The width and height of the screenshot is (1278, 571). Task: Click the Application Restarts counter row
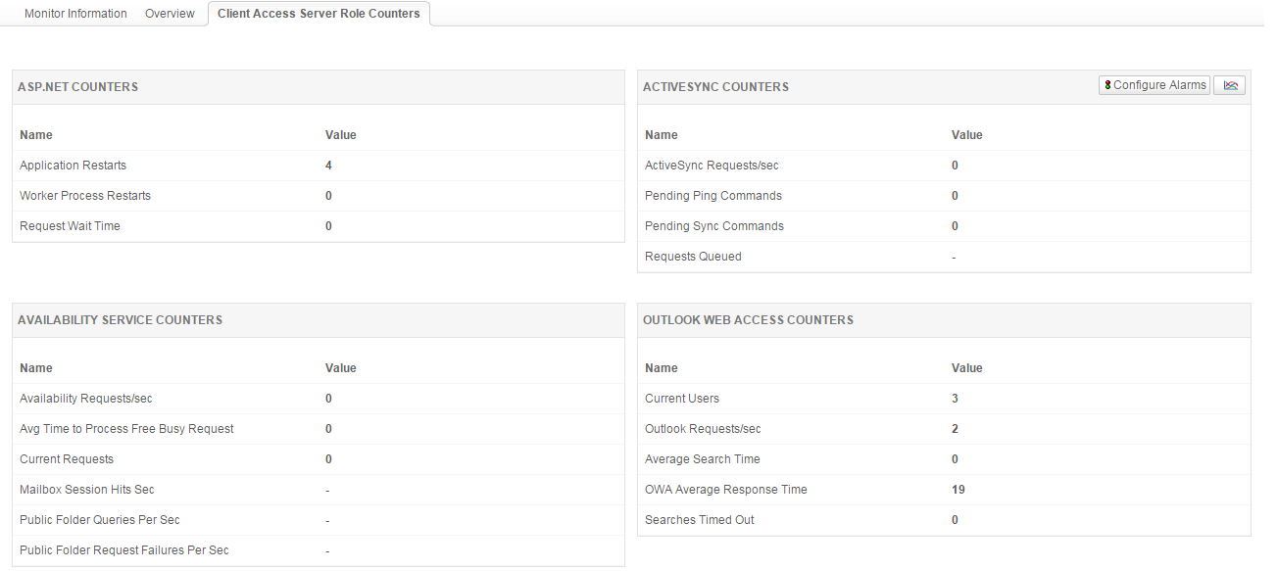pyautogui.click(x=74, y=166)
